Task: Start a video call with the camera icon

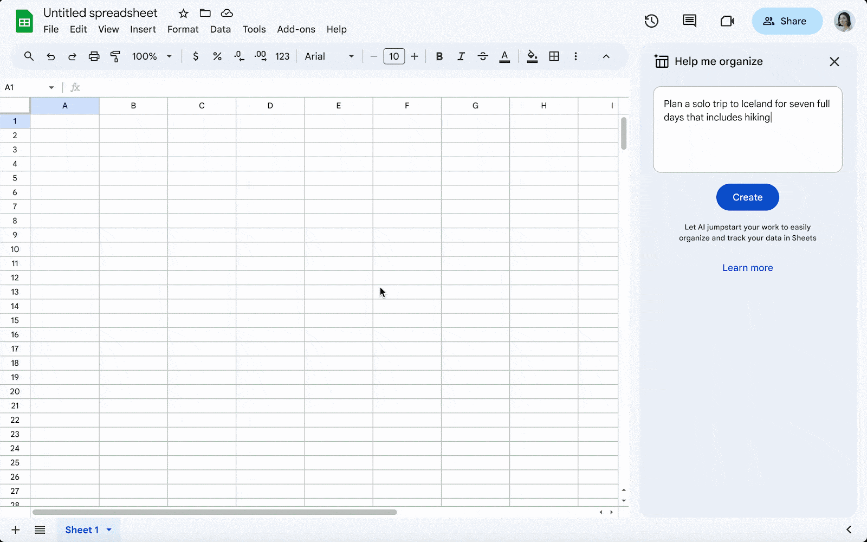Action: point(727,21)
